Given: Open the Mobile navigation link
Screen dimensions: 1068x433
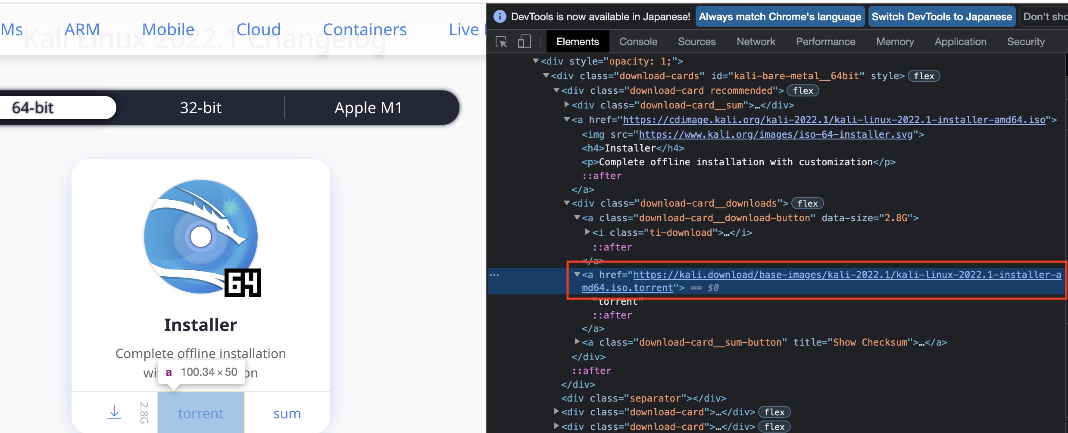Looking at the screenshot, I should (x=168, y=29).
